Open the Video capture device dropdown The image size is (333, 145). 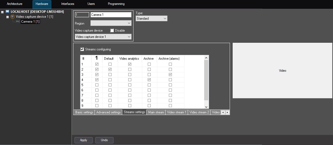tap(103, 37)
